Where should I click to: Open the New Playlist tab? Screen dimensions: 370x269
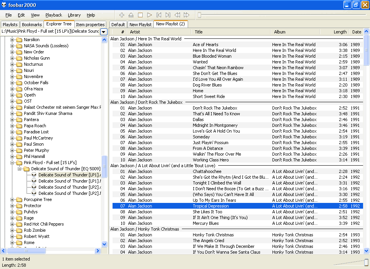point(140,25)
